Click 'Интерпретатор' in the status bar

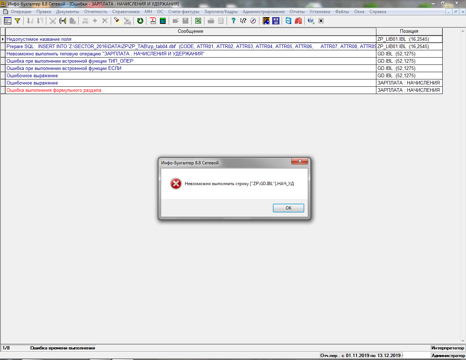[448, 348]
